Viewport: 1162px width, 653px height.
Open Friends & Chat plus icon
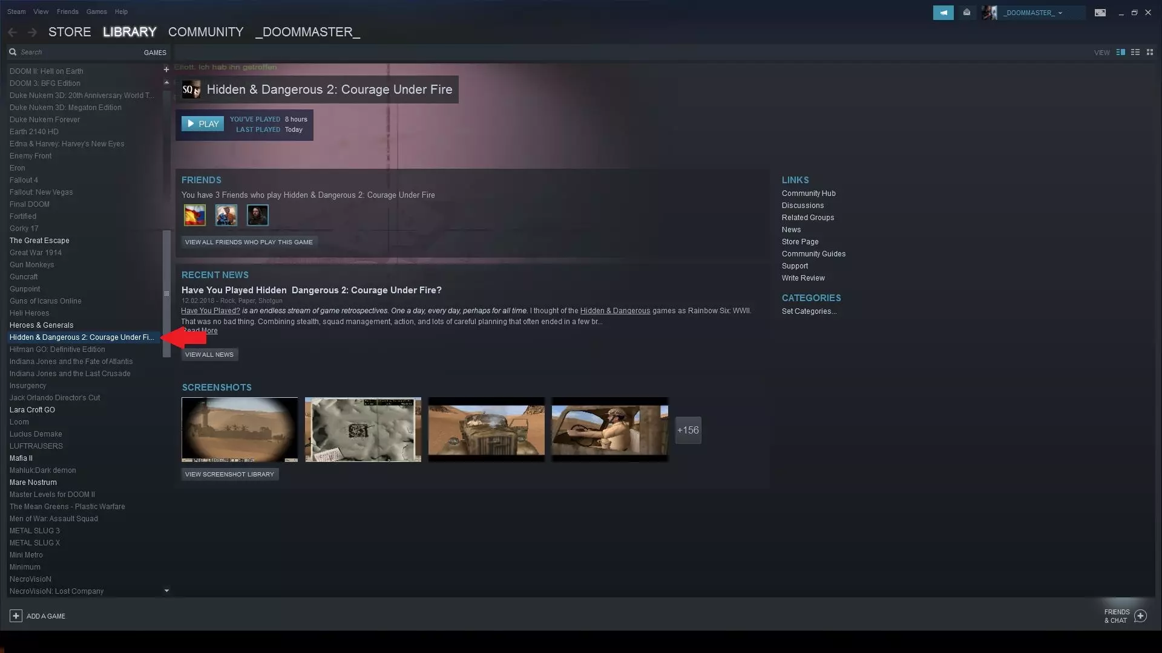click(1140, 616)
